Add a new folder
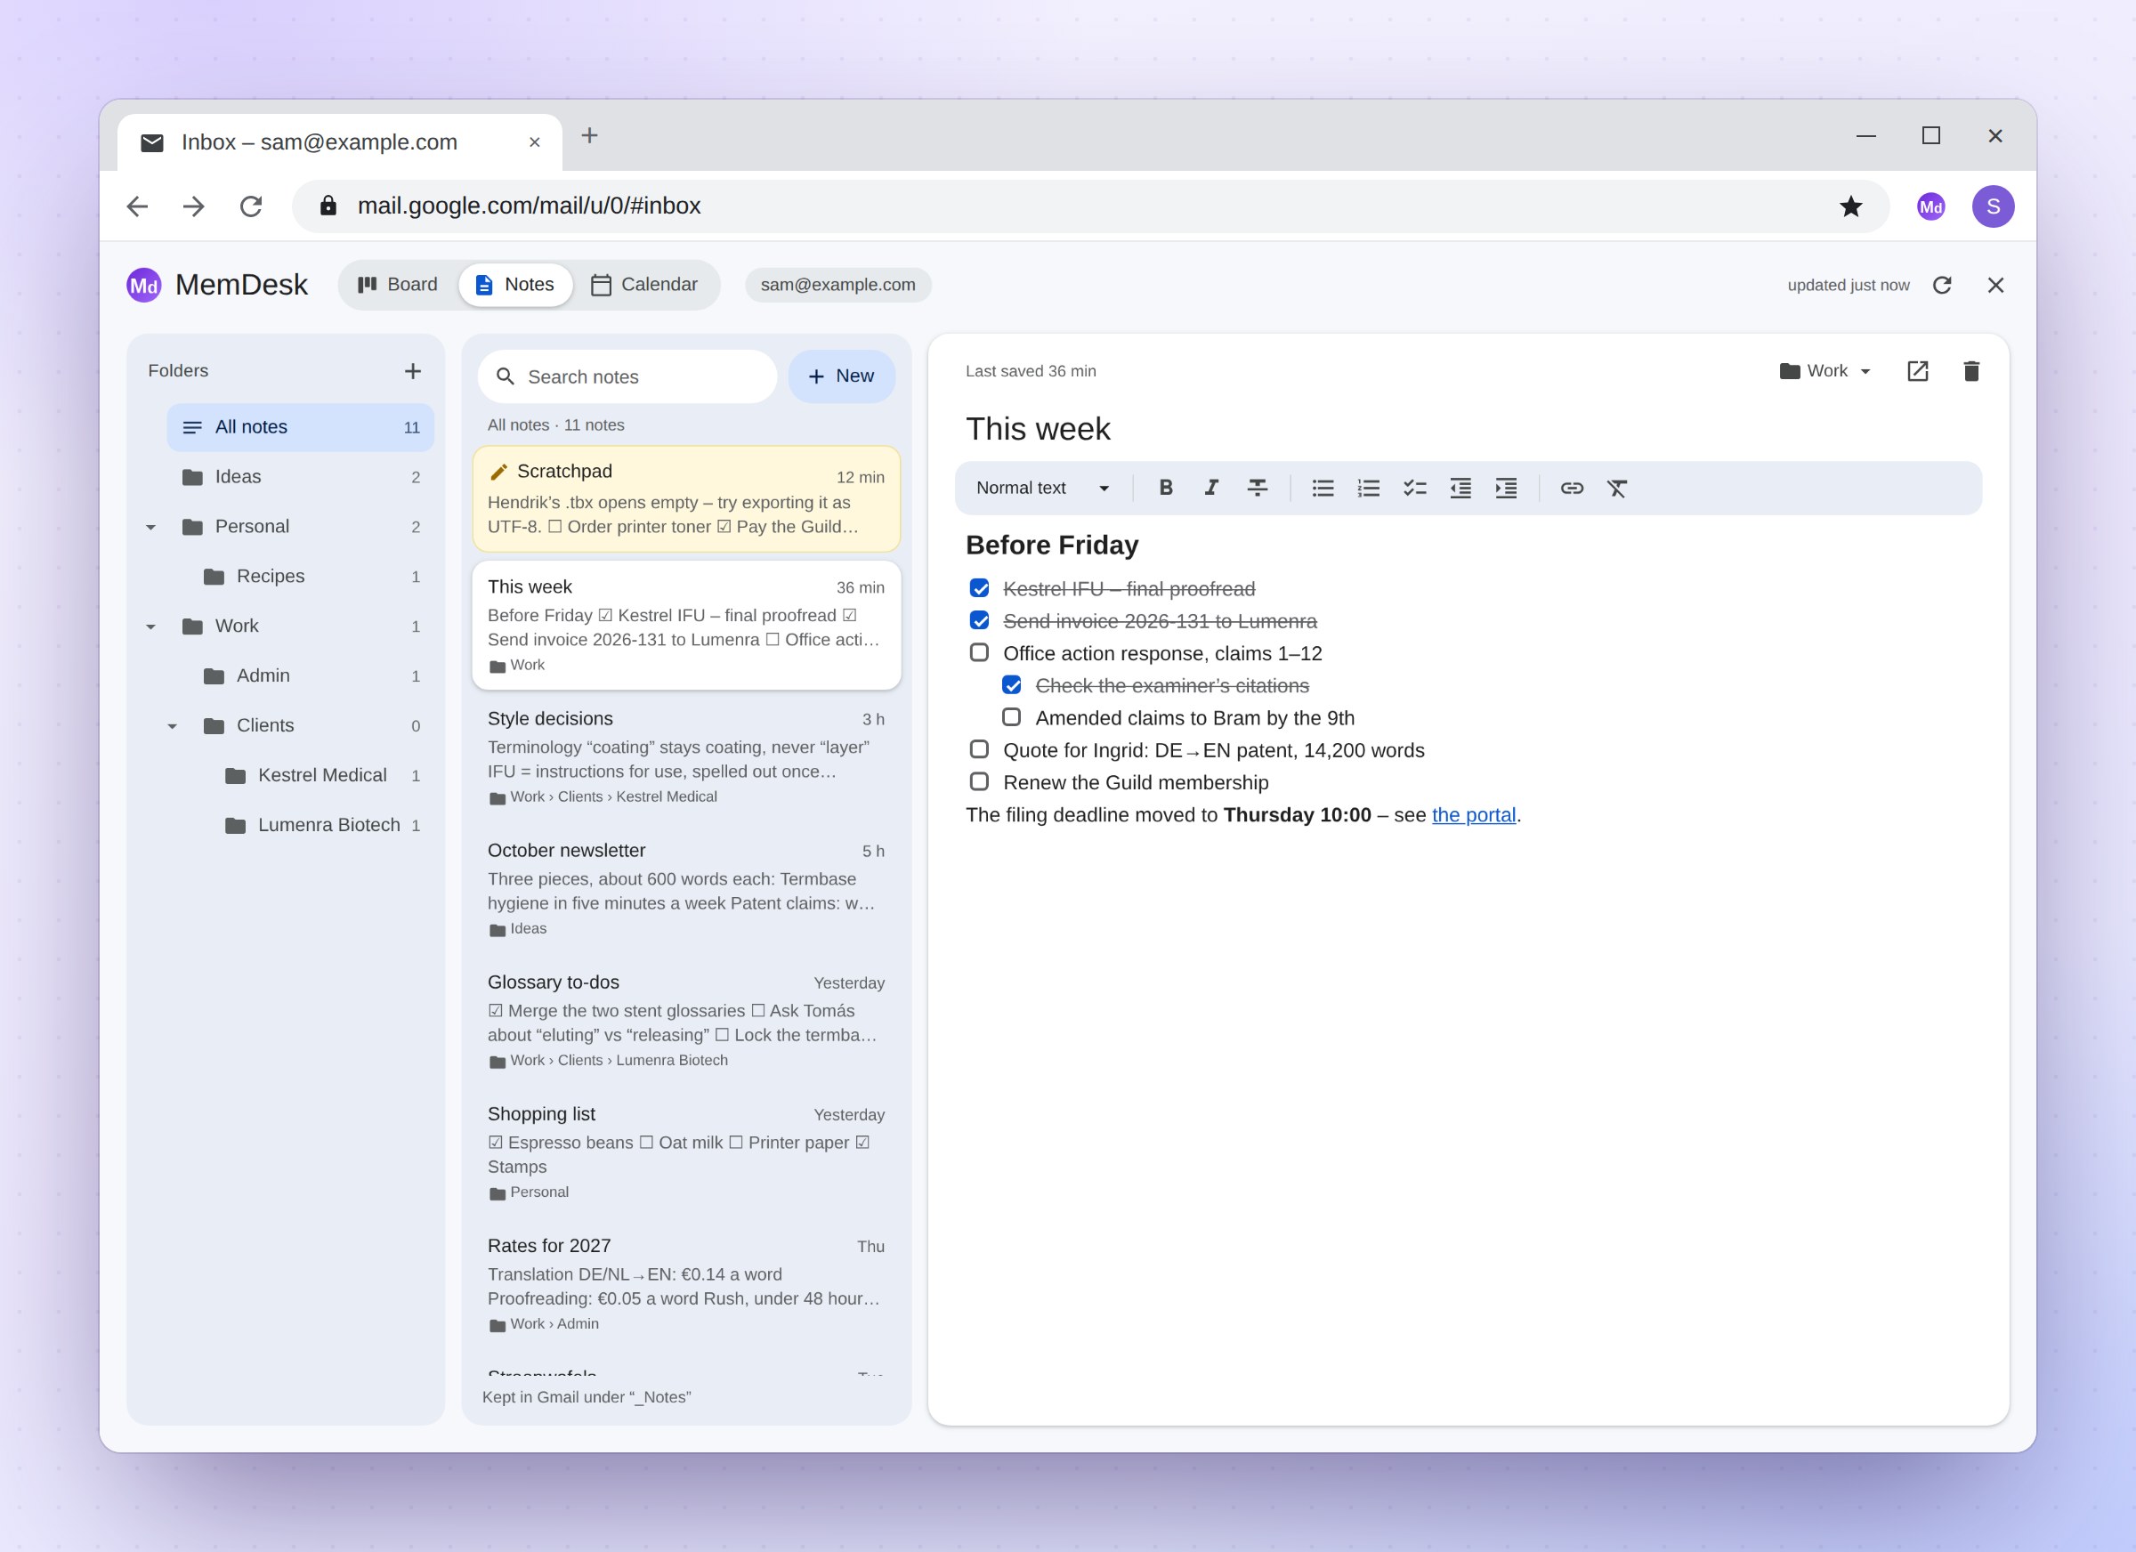Image resolution: width=2136 pixels, height=1552 pixels. (x=412, y=371)
